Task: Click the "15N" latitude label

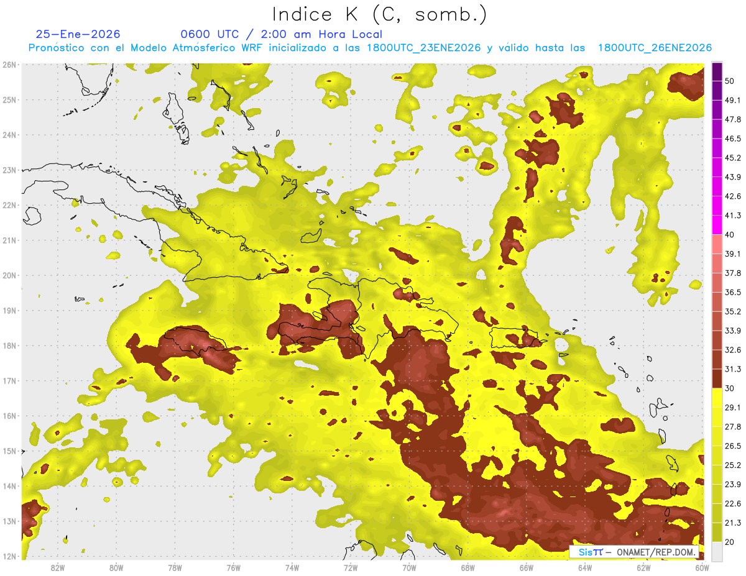Action: pyautogui.click(x=9, y=450)
